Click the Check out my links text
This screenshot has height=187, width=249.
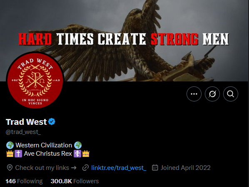[x=42, y=168]
